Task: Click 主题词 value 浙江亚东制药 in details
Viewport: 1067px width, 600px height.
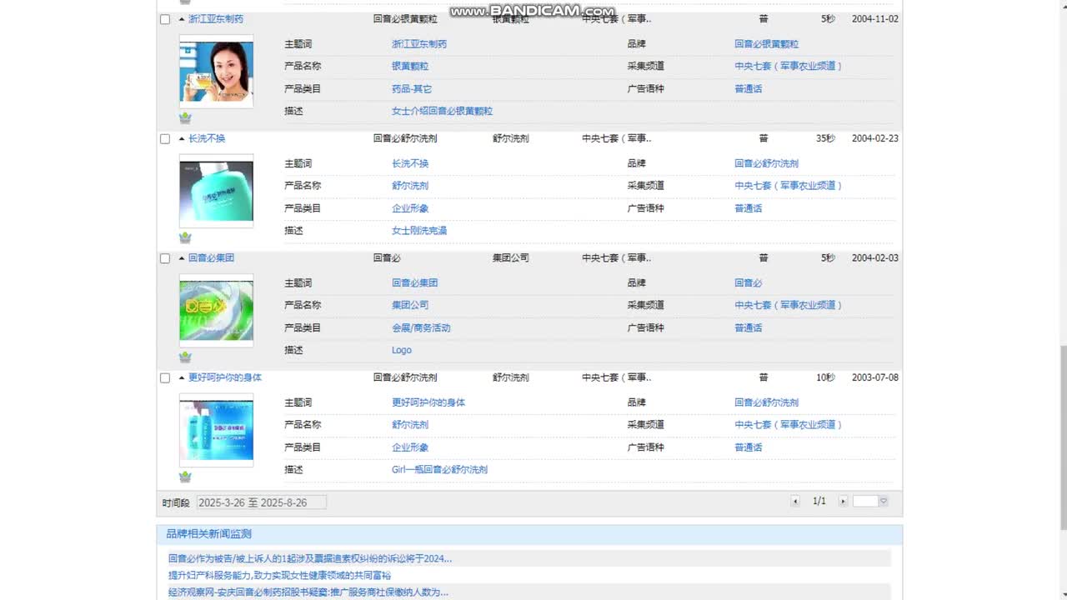Action: pos(419,44)
